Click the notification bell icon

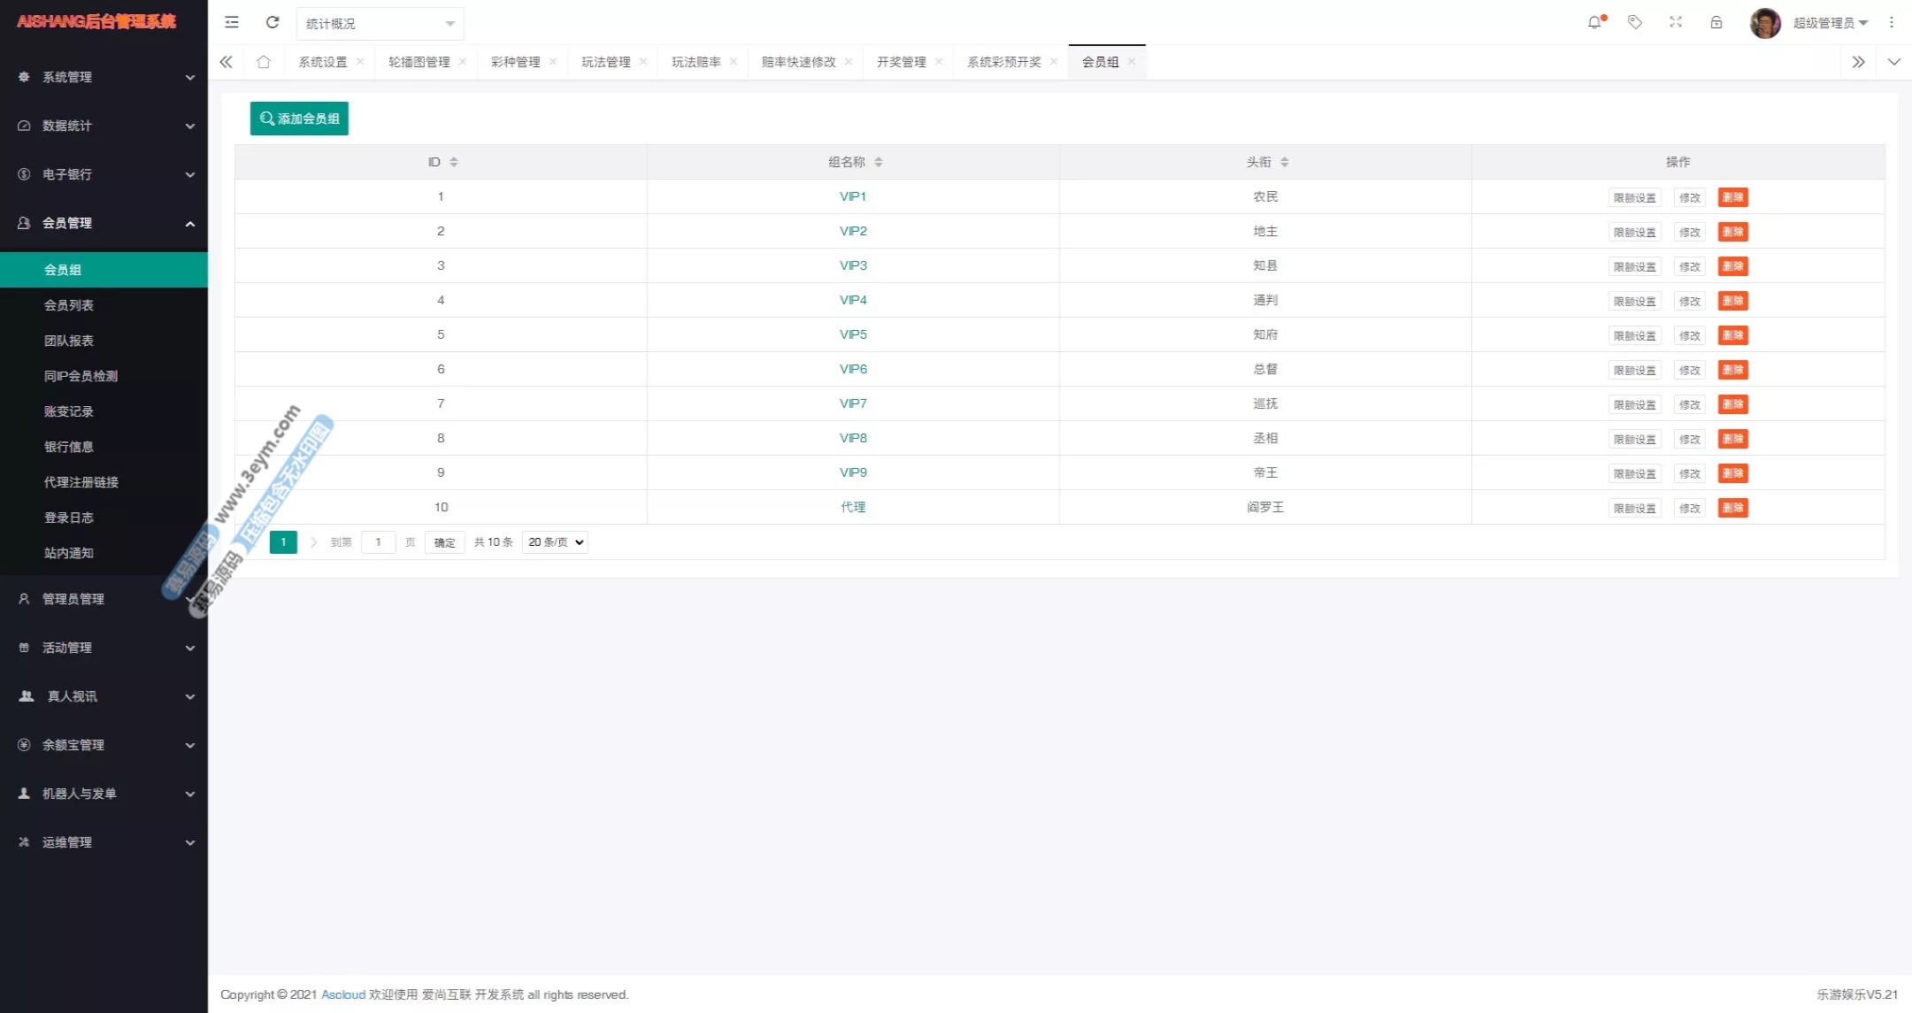point(1594,23)
